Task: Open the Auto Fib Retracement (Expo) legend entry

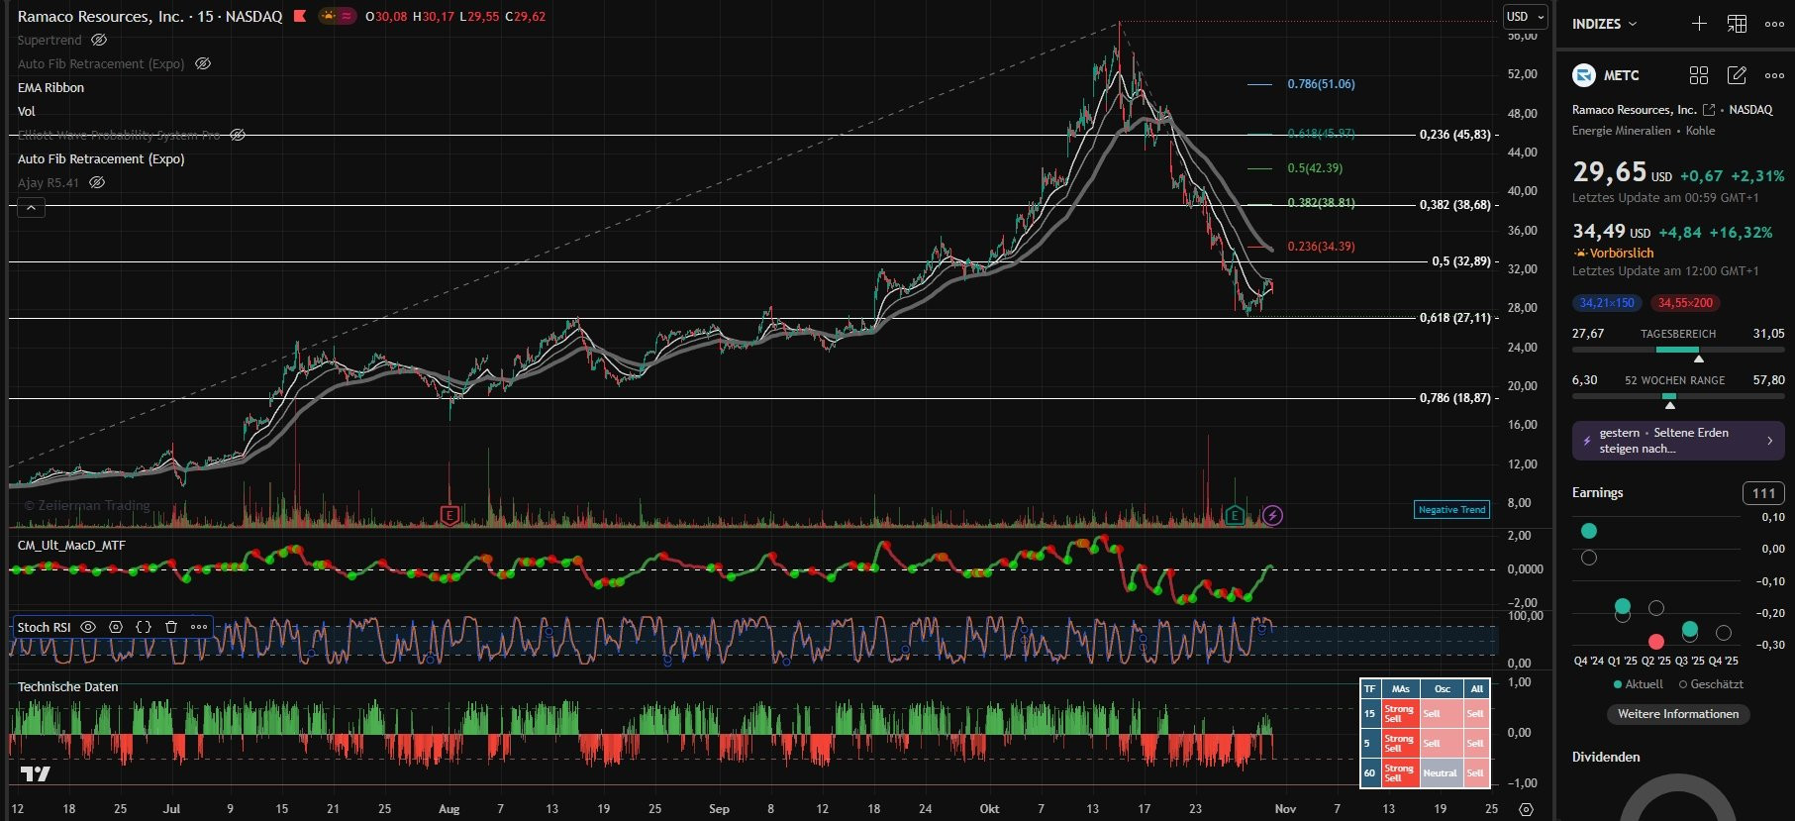Action: (x=101, y=159)
